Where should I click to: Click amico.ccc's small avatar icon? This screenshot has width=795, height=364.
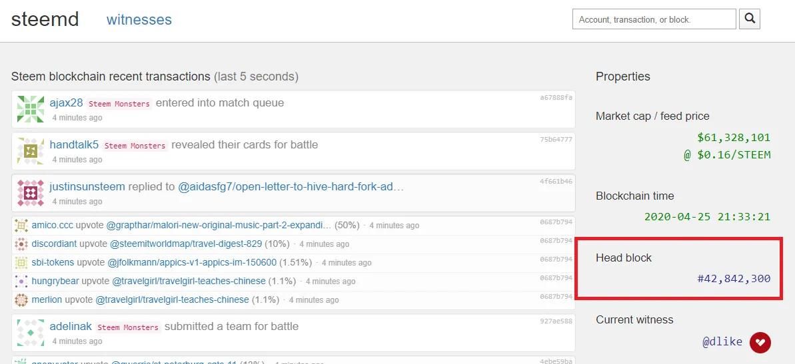click(21, 226)
